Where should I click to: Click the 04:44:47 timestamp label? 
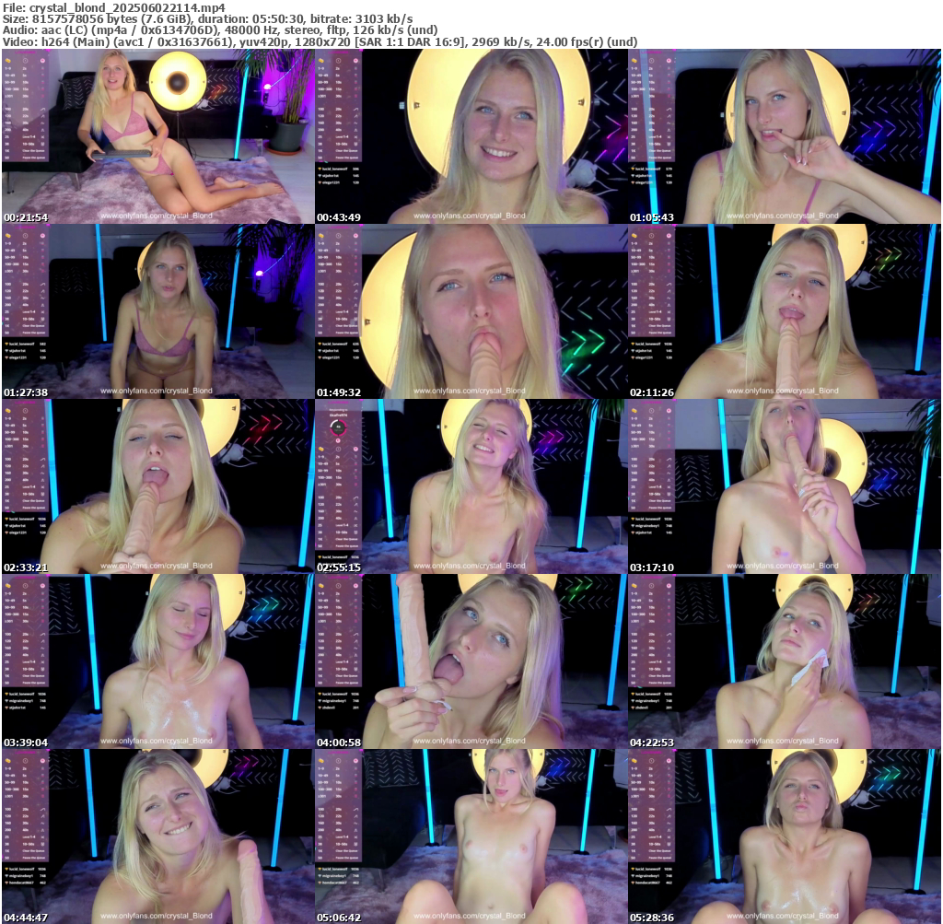pyautogui.click(x=26, y=917)
